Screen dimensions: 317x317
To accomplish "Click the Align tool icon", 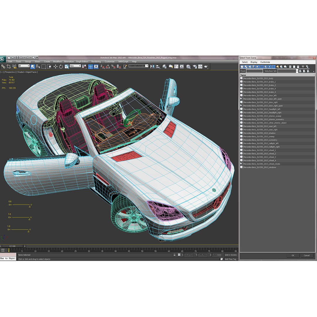I will click(158, 66).
